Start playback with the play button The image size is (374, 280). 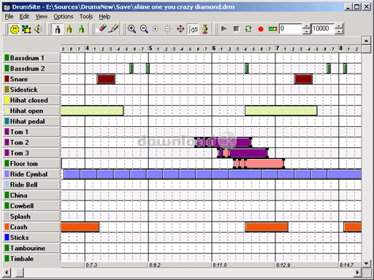224,29
